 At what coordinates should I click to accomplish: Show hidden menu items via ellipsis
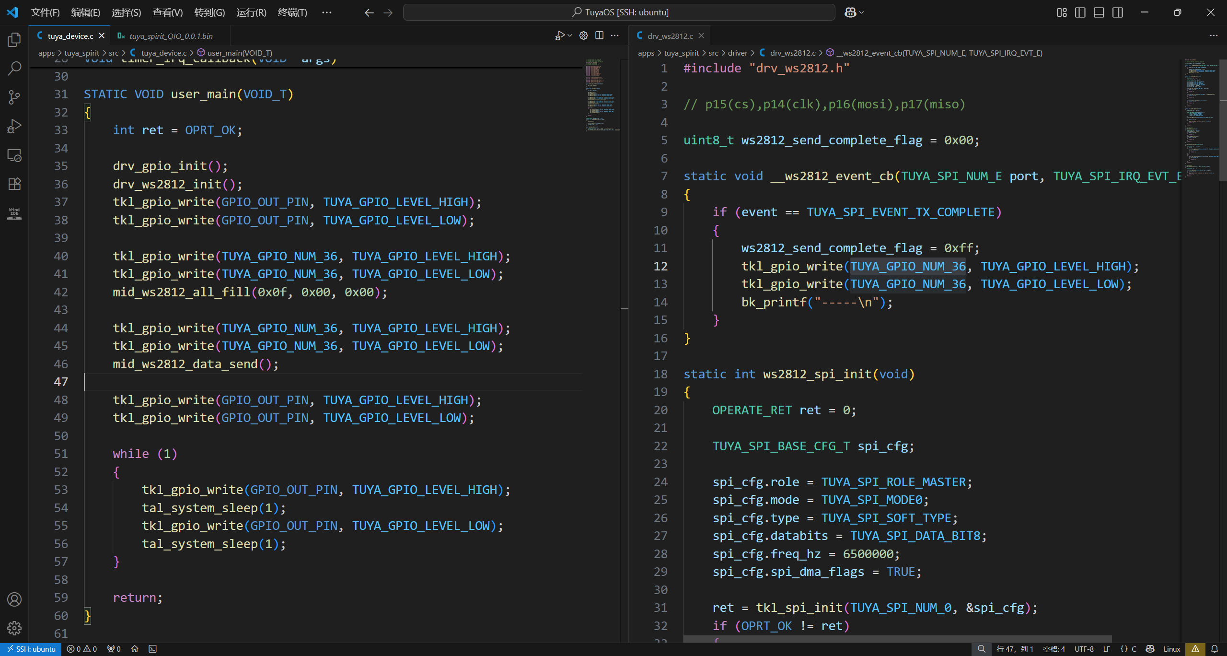click(x=326, y=13)
